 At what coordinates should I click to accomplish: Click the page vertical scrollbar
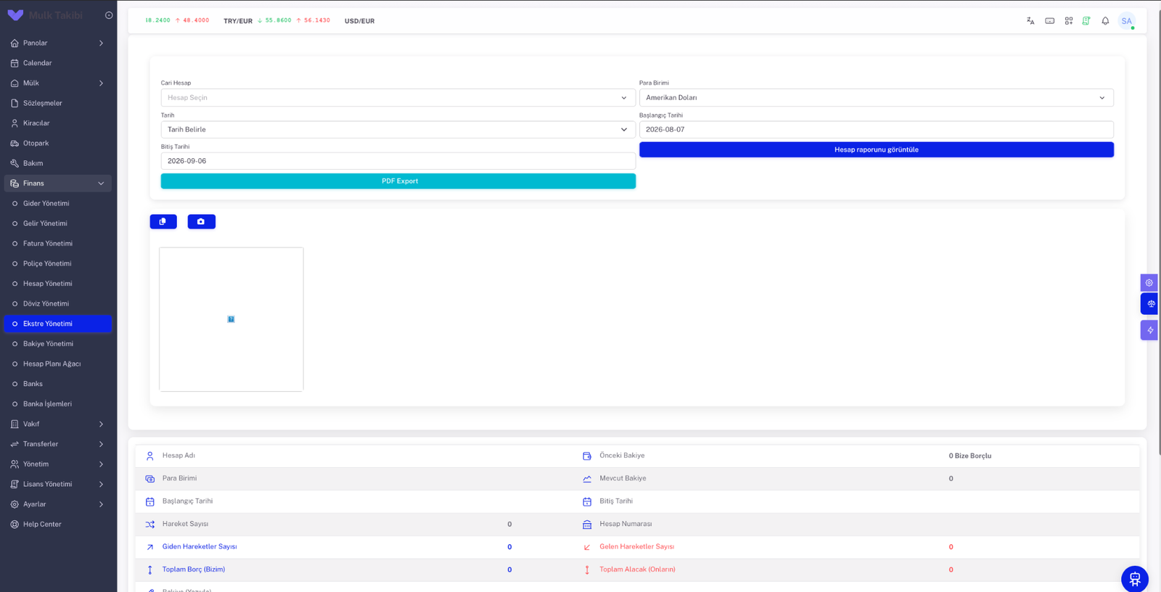pos(1159,232)
